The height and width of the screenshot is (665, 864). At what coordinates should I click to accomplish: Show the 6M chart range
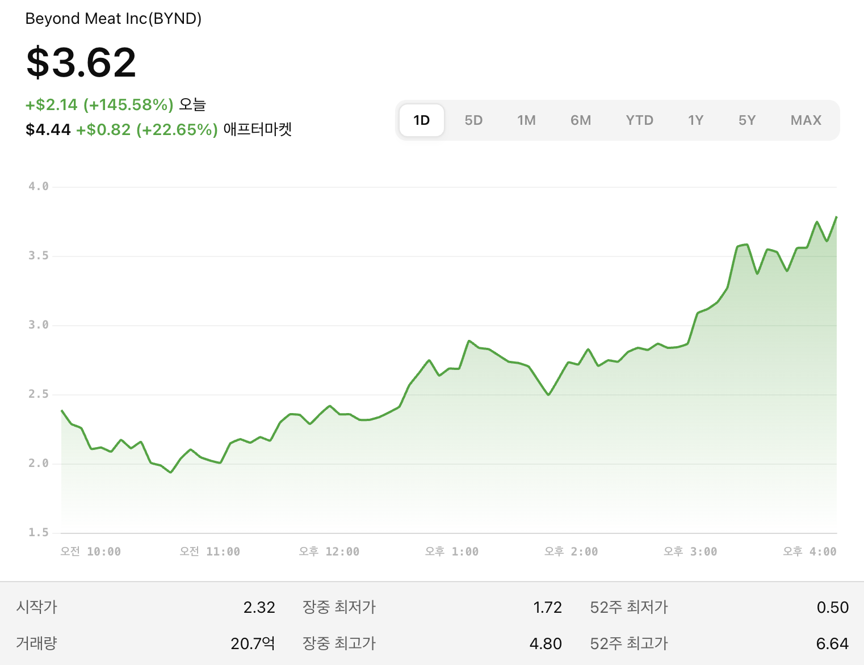pos(581,120)
